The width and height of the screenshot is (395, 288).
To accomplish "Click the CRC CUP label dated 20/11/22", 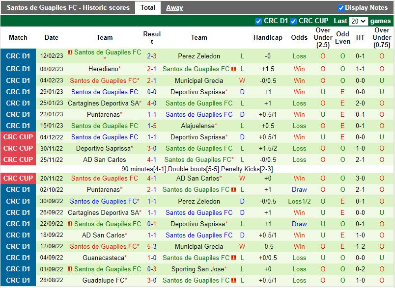I will (x=18, y=178).
